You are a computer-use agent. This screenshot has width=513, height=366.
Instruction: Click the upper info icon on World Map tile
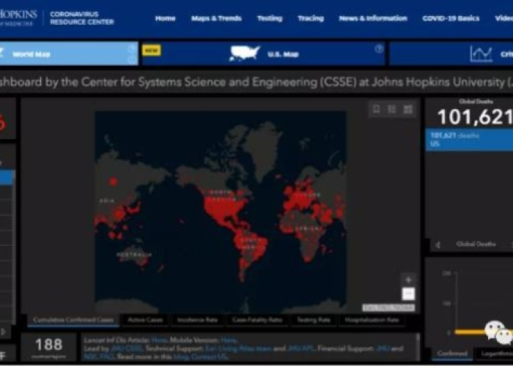click(132, 49)
